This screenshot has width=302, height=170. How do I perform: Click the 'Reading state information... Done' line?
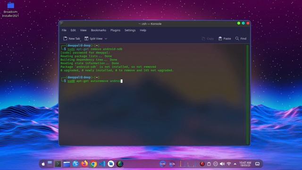90,63
